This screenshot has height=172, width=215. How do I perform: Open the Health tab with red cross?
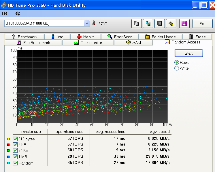[86, 37]
